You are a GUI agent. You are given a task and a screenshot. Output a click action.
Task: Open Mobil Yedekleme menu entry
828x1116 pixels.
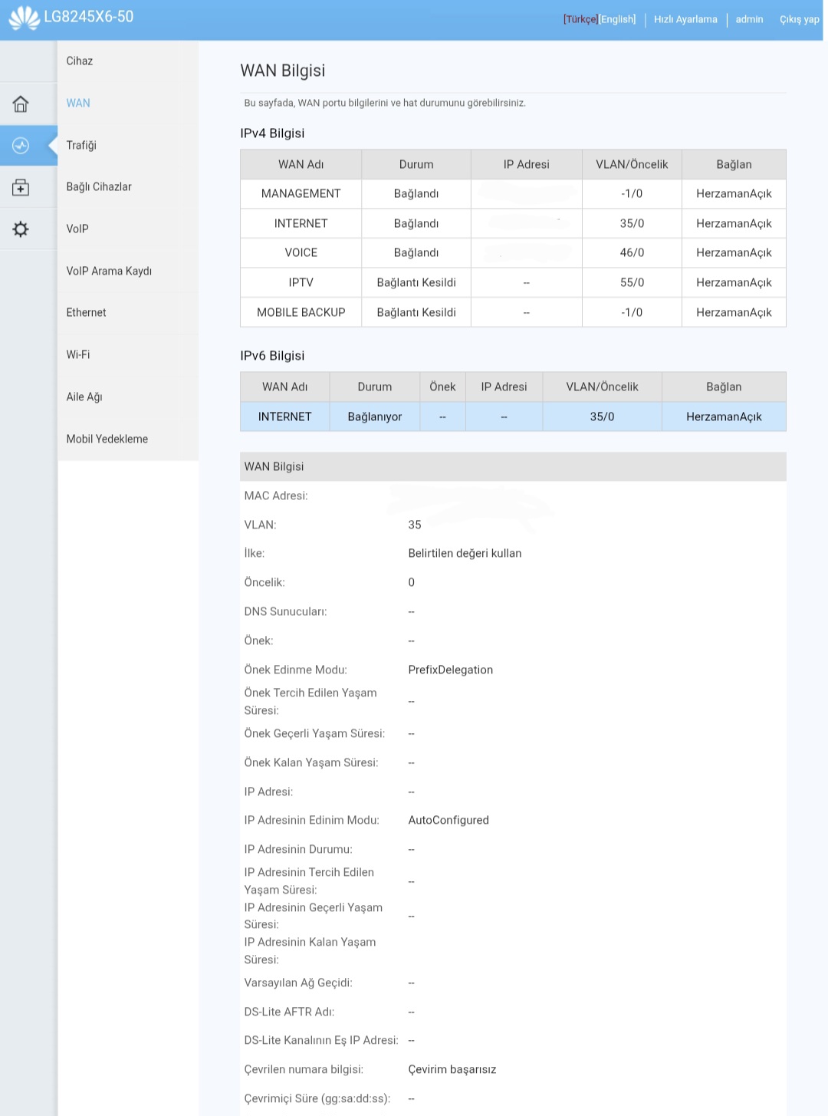[x=107, y=439]
